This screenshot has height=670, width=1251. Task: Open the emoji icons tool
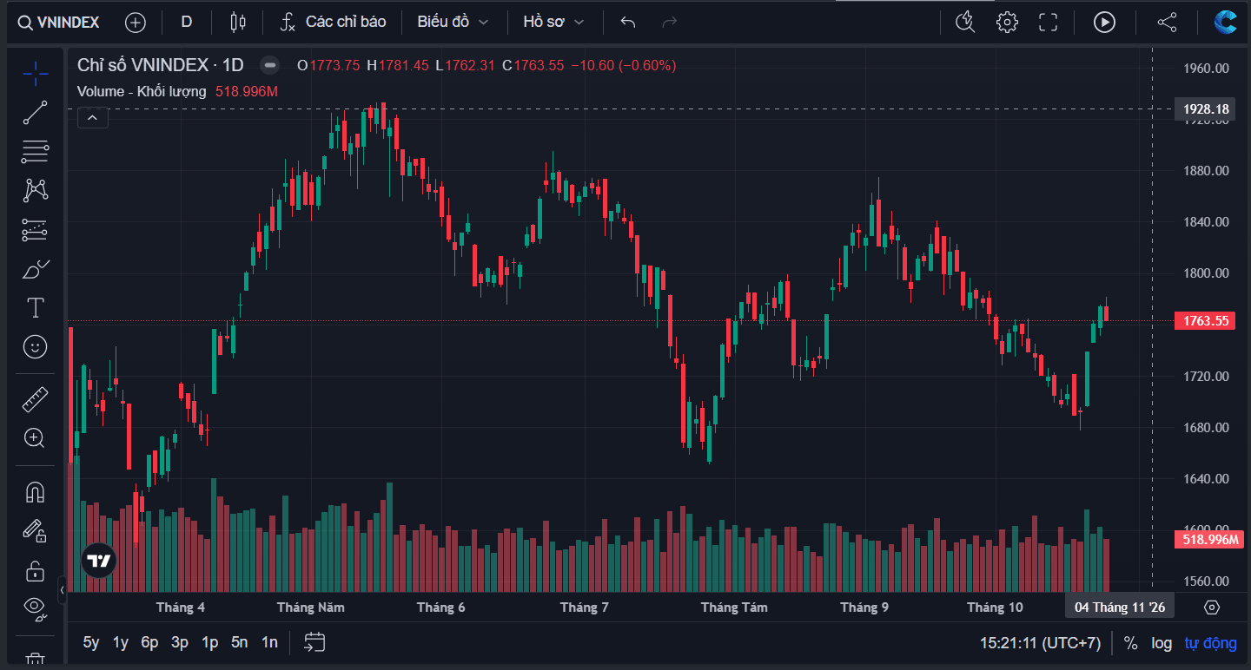(35, 347)
